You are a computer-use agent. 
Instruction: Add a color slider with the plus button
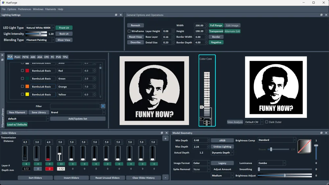(165, 139)
